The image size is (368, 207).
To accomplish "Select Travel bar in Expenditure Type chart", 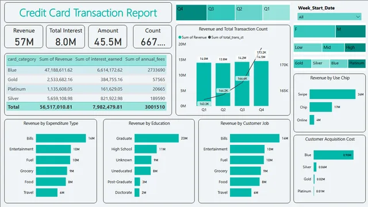I will 47,193.
